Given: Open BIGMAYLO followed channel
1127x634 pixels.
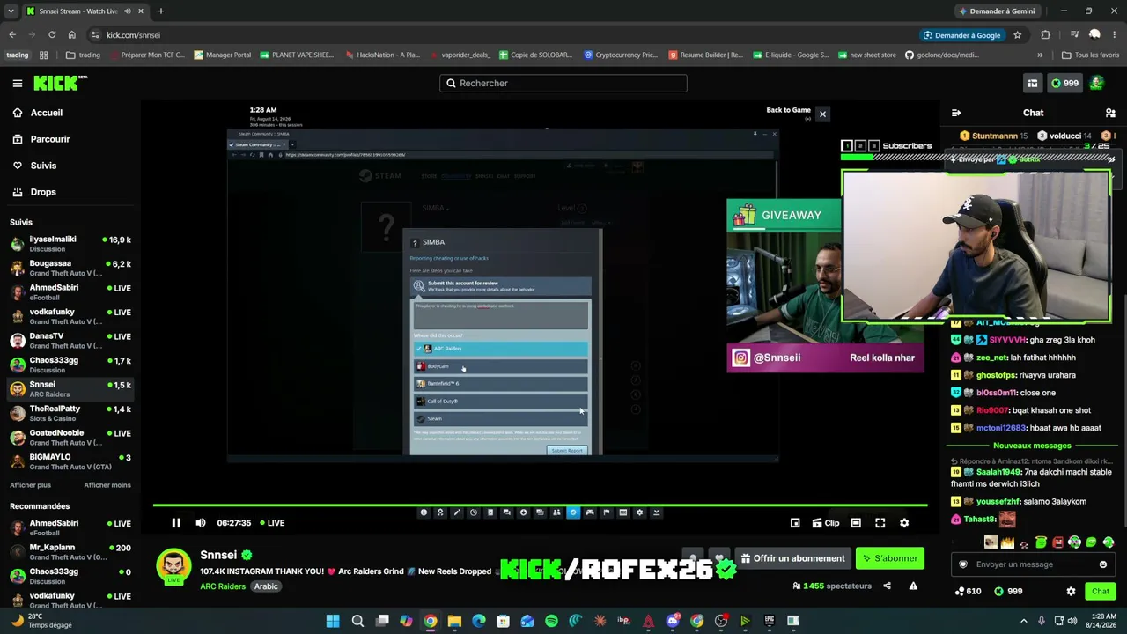Looking at the screenshot, I should click(x=70, y=461).
